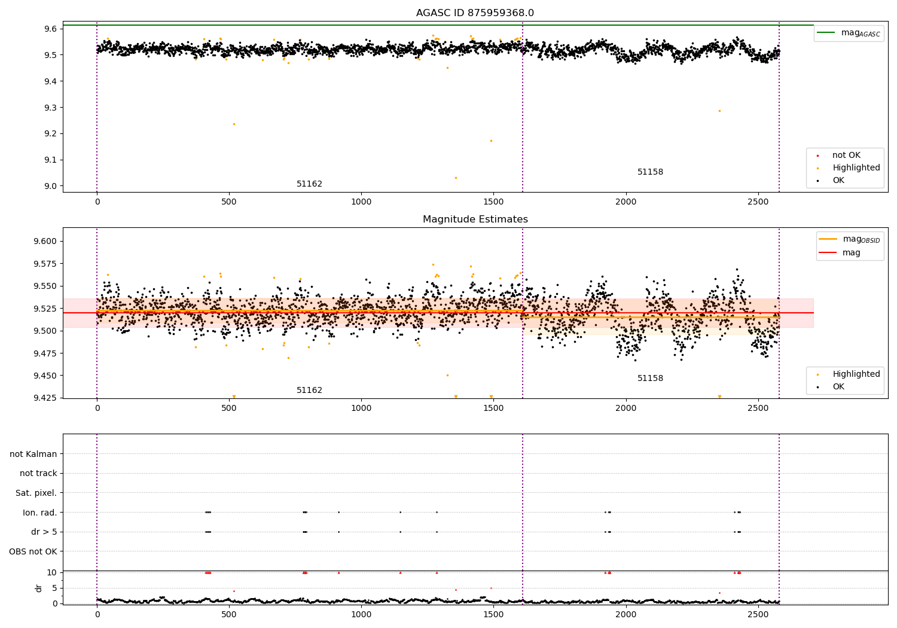Viewport: 897px width, 628px height.
Task: Click the mag OBSID legend entry in middle plot
Action: [849, 239]
